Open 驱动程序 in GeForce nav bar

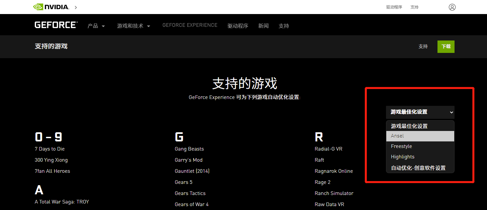click(x=238, y=26)
